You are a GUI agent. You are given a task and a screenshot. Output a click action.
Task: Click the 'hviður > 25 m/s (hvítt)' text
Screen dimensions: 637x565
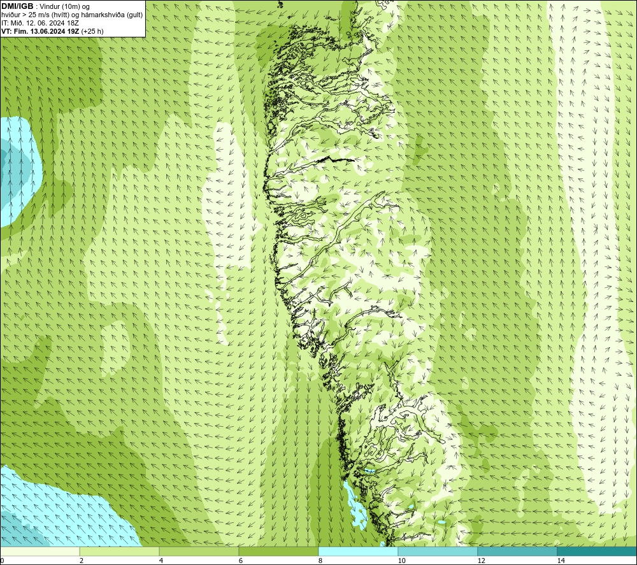[36, 15]
